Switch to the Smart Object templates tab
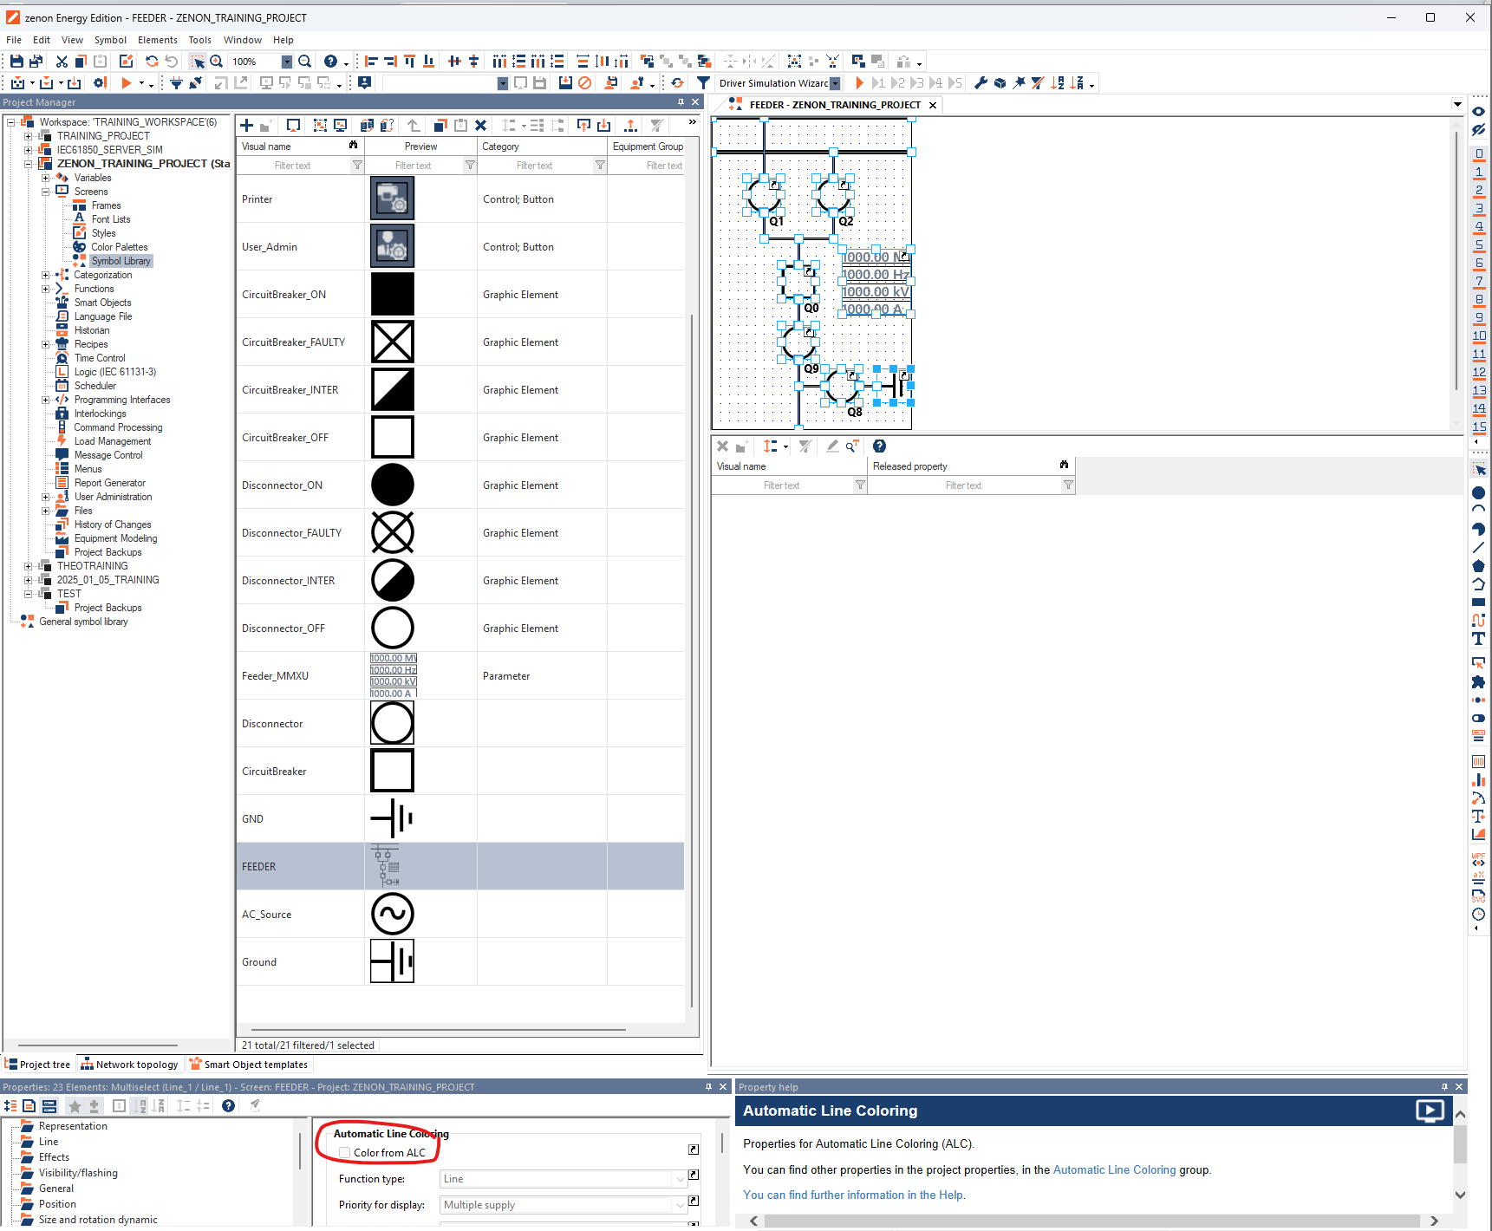 (x=249, y=1065)
